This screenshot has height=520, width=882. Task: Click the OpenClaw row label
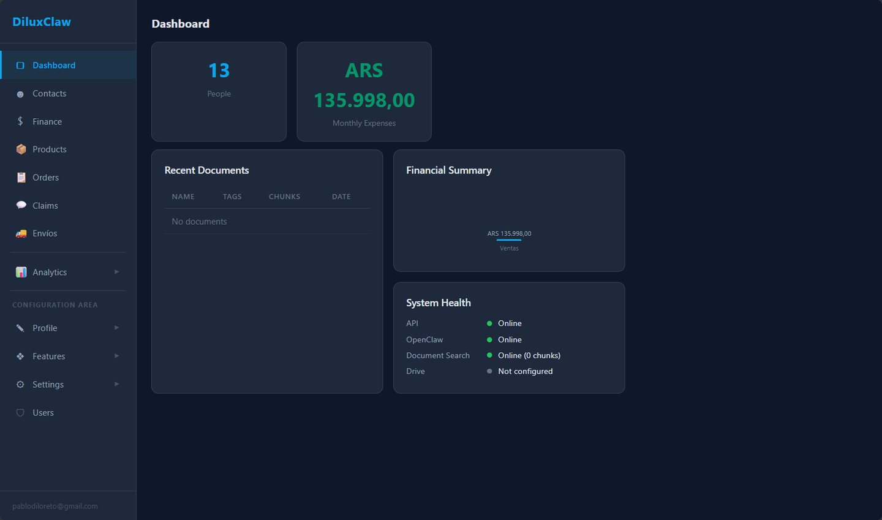[x=424, y=339]
